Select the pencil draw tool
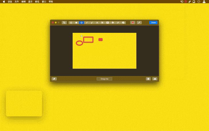Viewport: 209px width, 131px height. point(118,22)
